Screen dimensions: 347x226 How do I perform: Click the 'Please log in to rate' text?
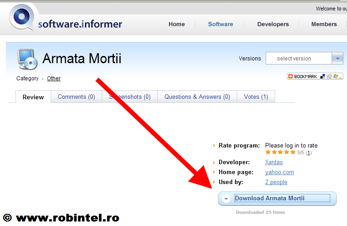(291, 145)
